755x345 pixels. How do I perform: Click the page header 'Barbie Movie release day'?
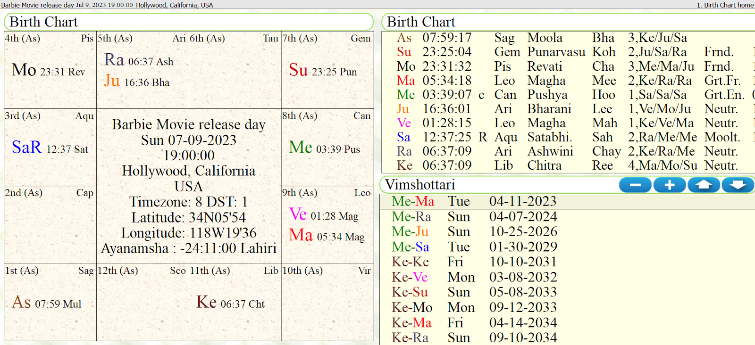(37, 5)
